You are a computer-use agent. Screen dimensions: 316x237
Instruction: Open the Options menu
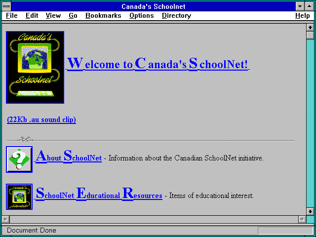click(x=142, y=15)
